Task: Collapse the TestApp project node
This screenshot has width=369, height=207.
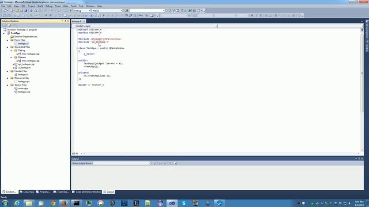Action: (x=4, y=33)
